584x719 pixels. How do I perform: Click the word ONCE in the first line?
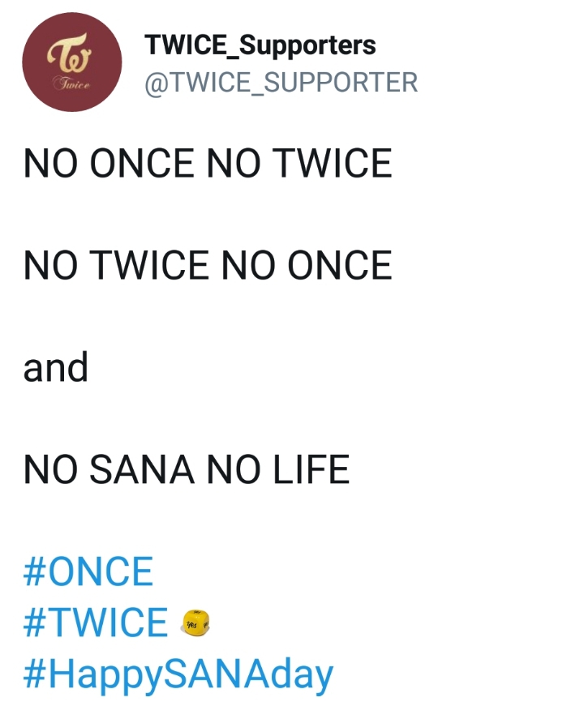(x=142, y=163)
